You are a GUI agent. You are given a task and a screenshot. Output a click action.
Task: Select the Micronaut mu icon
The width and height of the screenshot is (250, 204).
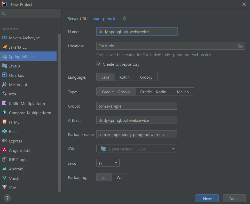click(x=4, y=85)
